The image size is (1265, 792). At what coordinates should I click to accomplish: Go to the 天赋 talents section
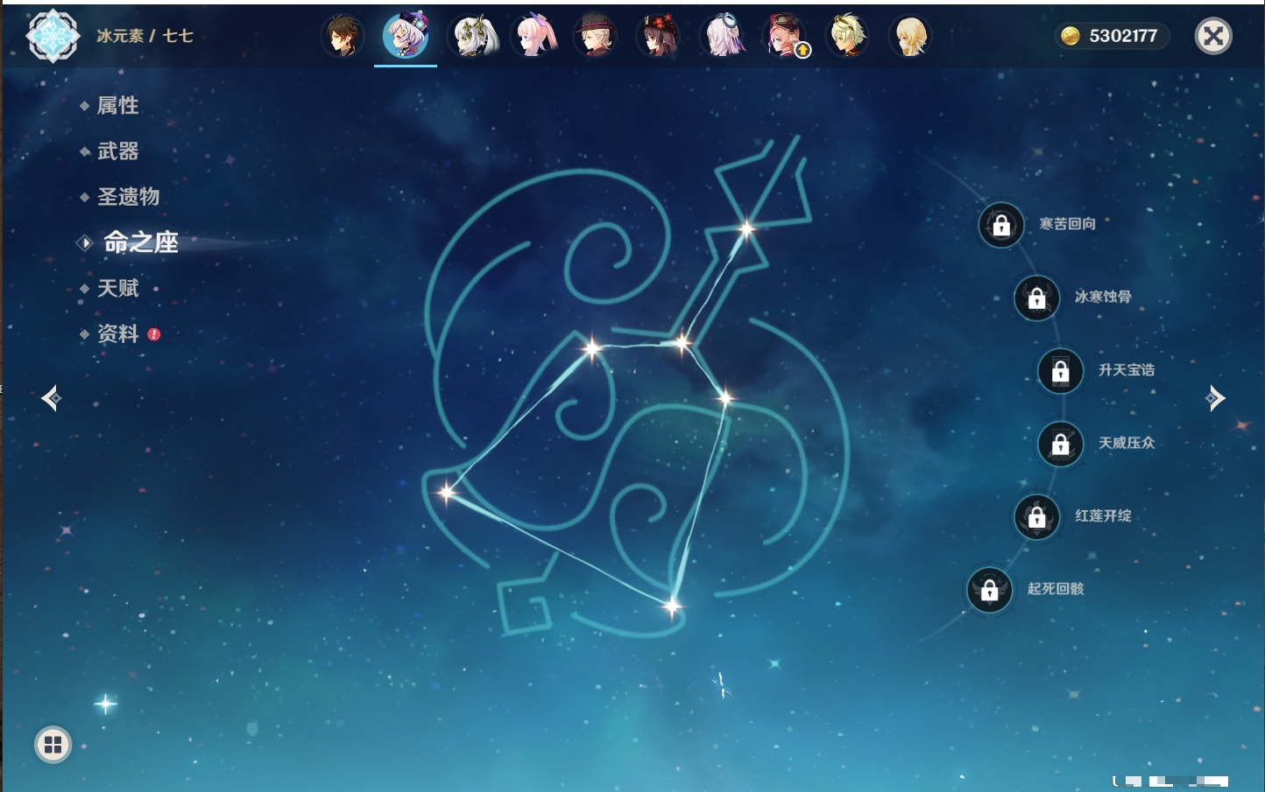[x=117, y=288]
